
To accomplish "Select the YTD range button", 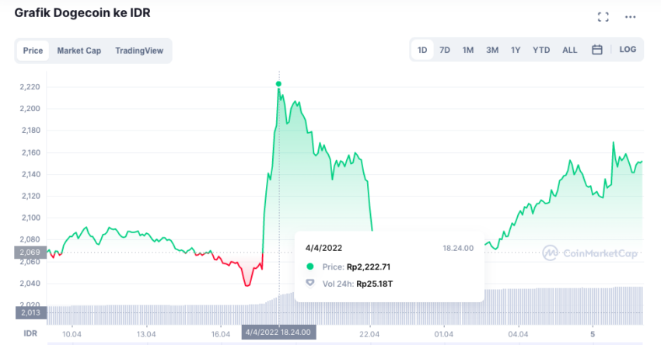I will point(541,51).
